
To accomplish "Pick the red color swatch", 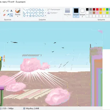I will click(x=97, y=9).
